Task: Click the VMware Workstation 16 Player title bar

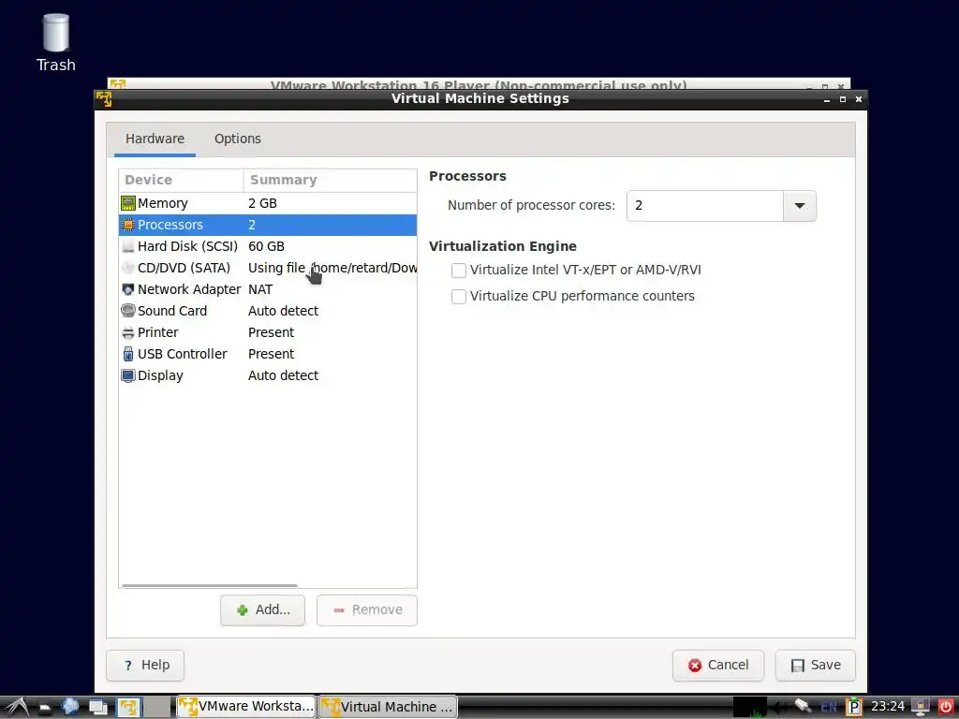Action: 479,84
